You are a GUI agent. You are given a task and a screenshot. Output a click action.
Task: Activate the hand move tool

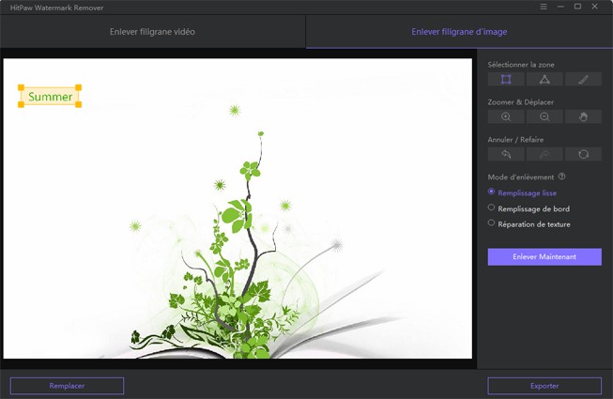583,116
